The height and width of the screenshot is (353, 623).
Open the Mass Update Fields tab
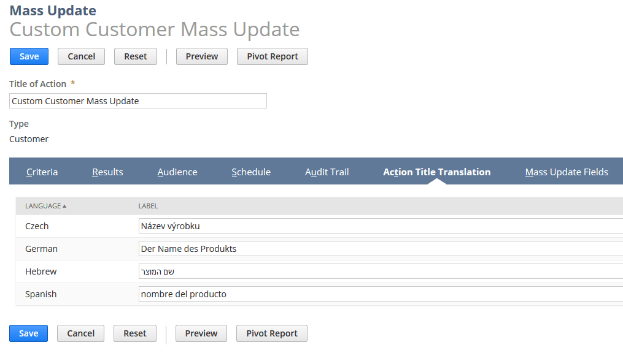tap(566, 172)
